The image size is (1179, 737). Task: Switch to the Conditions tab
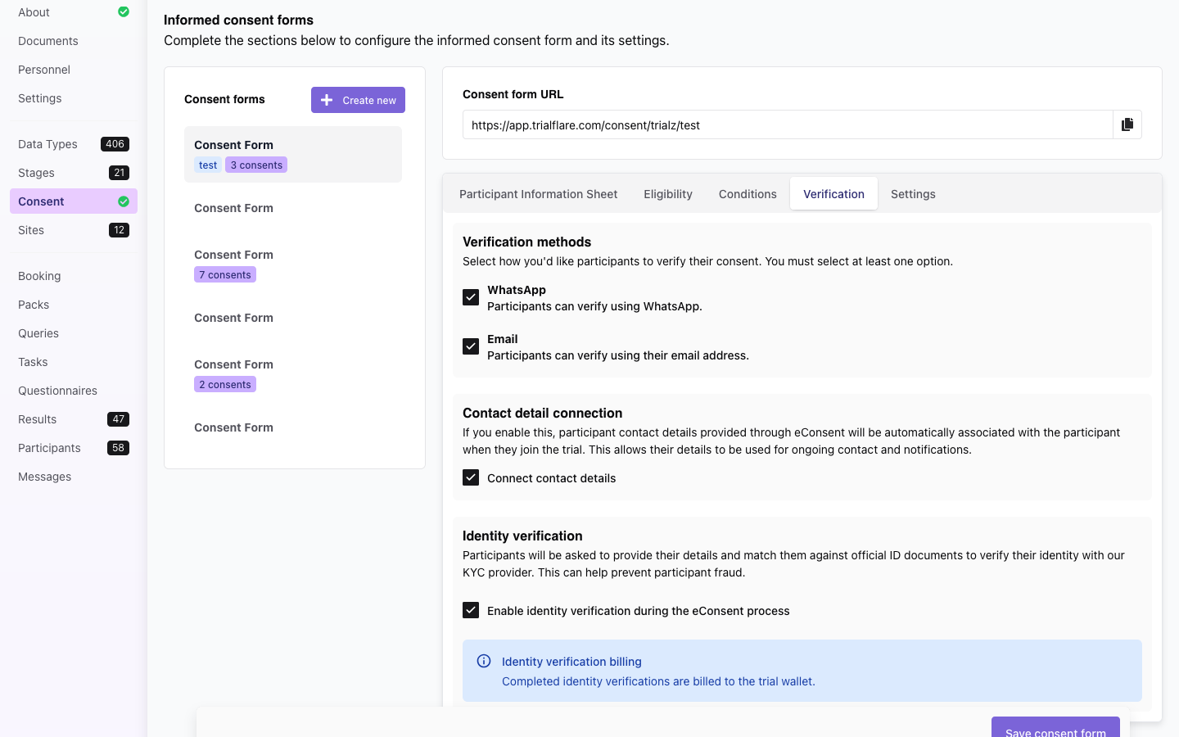click(x=748, y=194)
